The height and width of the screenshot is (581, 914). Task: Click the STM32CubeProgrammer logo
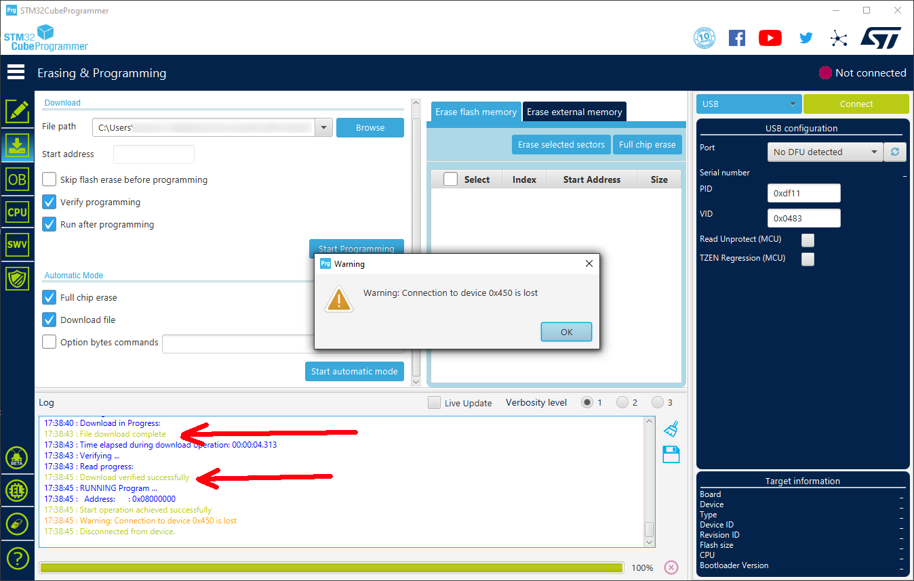(45, 38)
